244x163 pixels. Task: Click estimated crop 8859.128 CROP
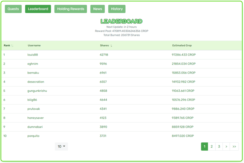click(183, 127)
